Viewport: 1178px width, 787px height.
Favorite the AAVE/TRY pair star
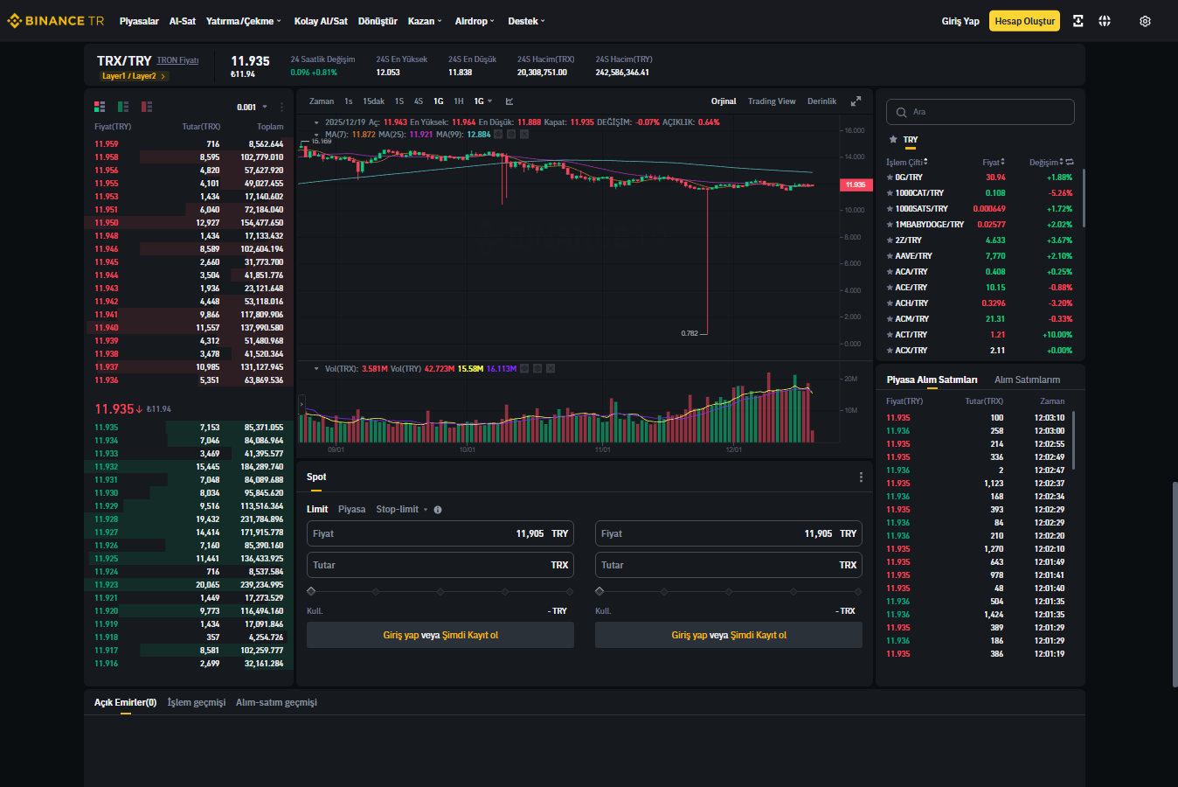890,256
